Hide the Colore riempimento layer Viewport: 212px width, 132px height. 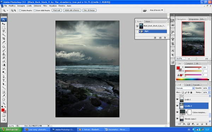(x=177, y=112)
